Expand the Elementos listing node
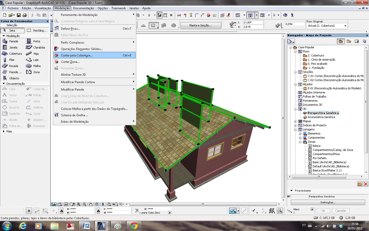The height and width of the screenshot is (231, 369). [x=300, y=133]
